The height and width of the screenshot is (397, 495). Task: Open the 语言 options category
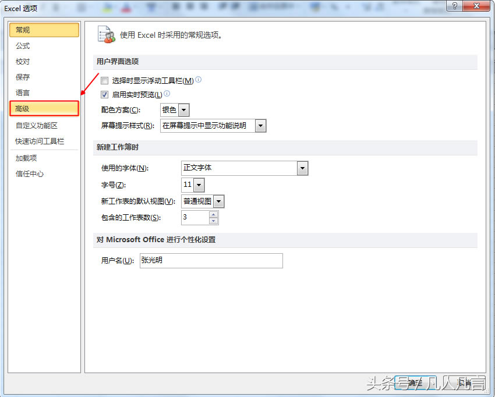coord(44,93)
